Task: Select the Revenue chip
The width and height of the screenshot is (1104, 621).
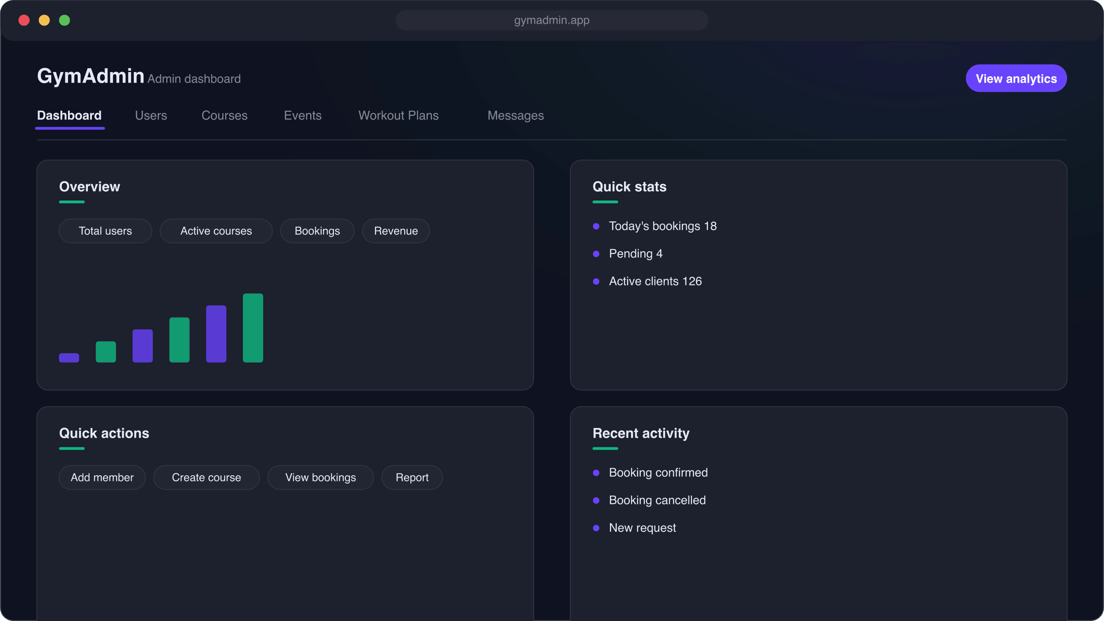Action: pyautogui.click(x=396, y=231)
